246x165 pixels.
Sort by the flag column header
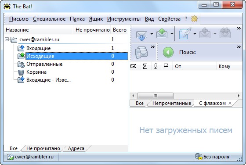pyautogui.click(x=166, y=66)
